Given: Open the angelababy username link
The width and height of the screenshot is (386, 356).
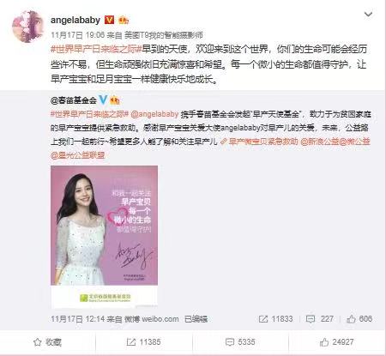Looking at the screenshot, I should tap(75, 20).
